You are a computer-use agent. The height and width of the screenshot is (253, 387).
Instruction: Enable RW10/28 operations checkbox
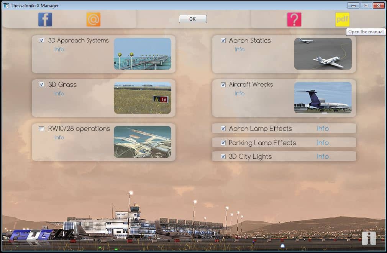tap(42, 129)
